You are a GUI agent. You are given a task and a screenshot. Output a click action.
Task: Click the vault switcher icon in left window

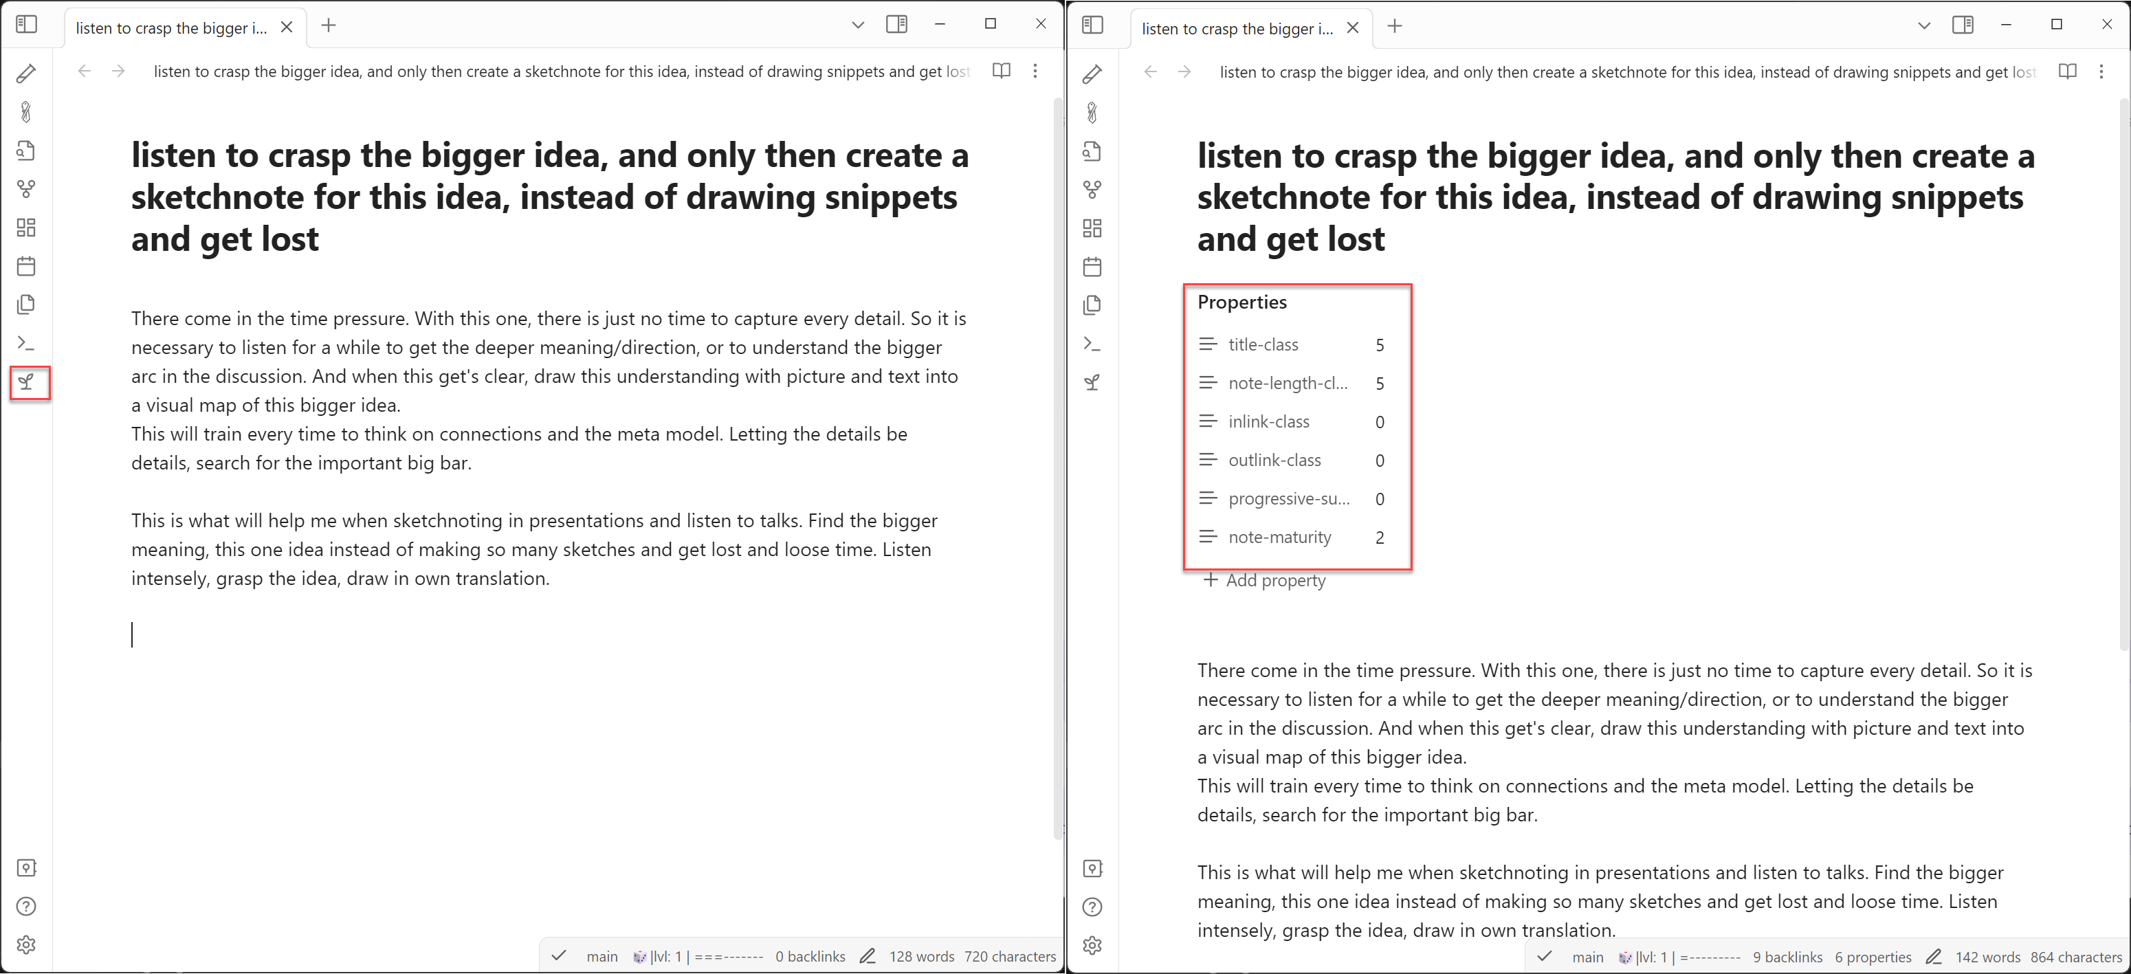pyautogui.click(x=27, y=867)
